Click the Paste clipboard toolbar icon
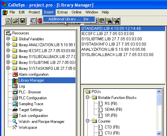 (x=102, y=21)
